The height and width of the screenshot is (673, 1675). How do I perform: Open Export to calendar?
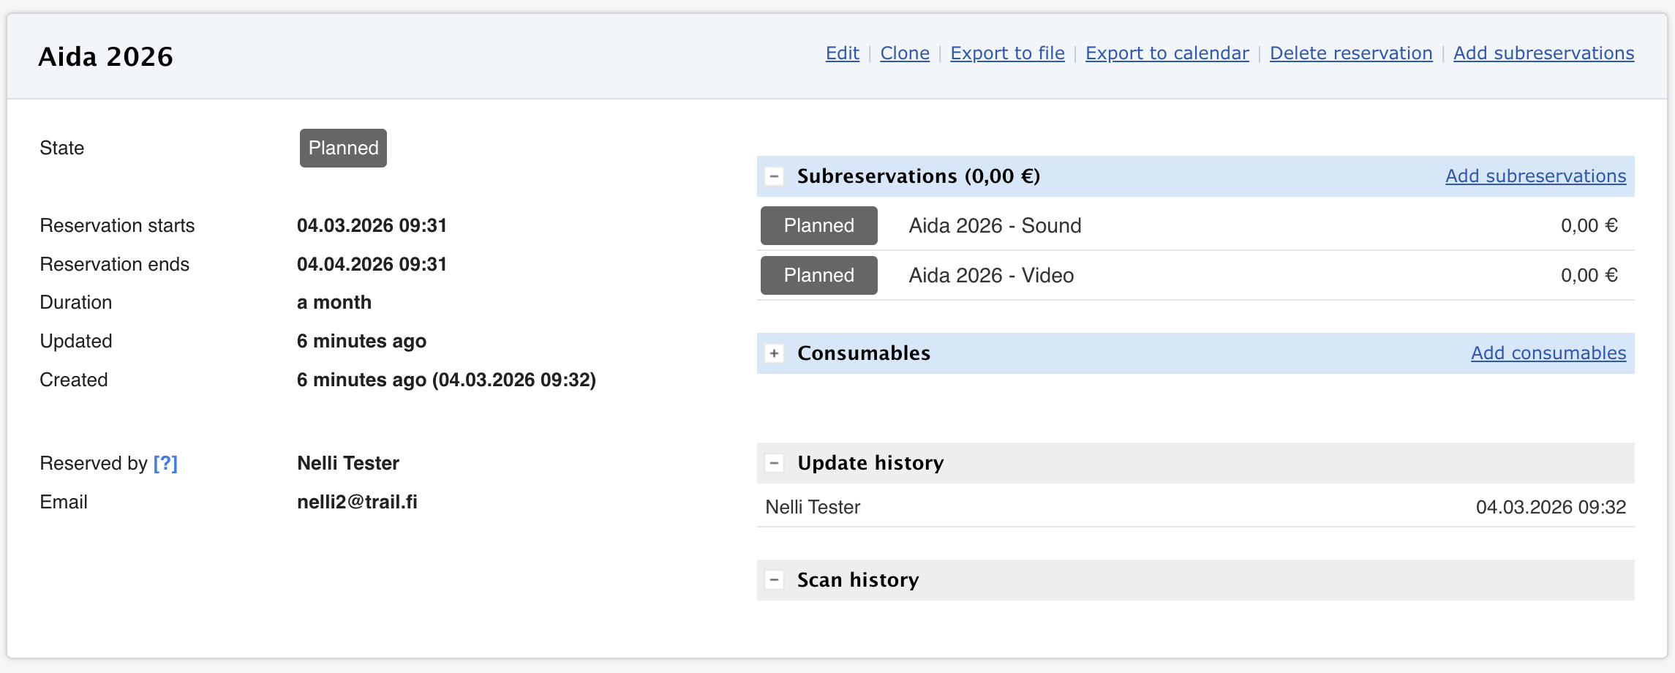click(1167, 53)
